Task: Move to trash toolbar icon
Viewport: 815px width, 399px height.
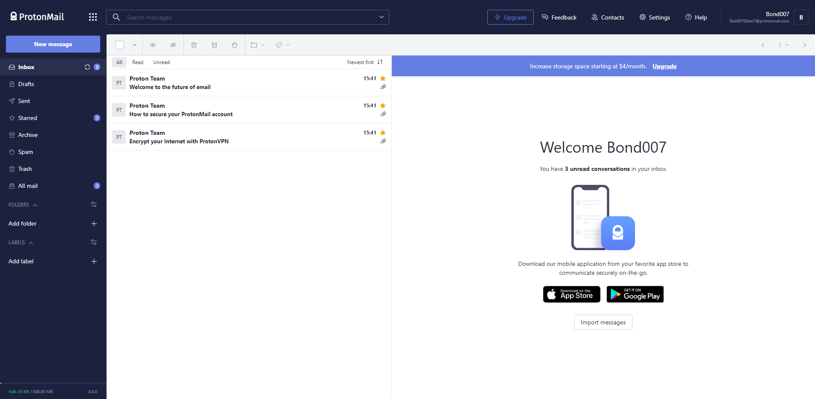Action: click(x=194, y=45)
